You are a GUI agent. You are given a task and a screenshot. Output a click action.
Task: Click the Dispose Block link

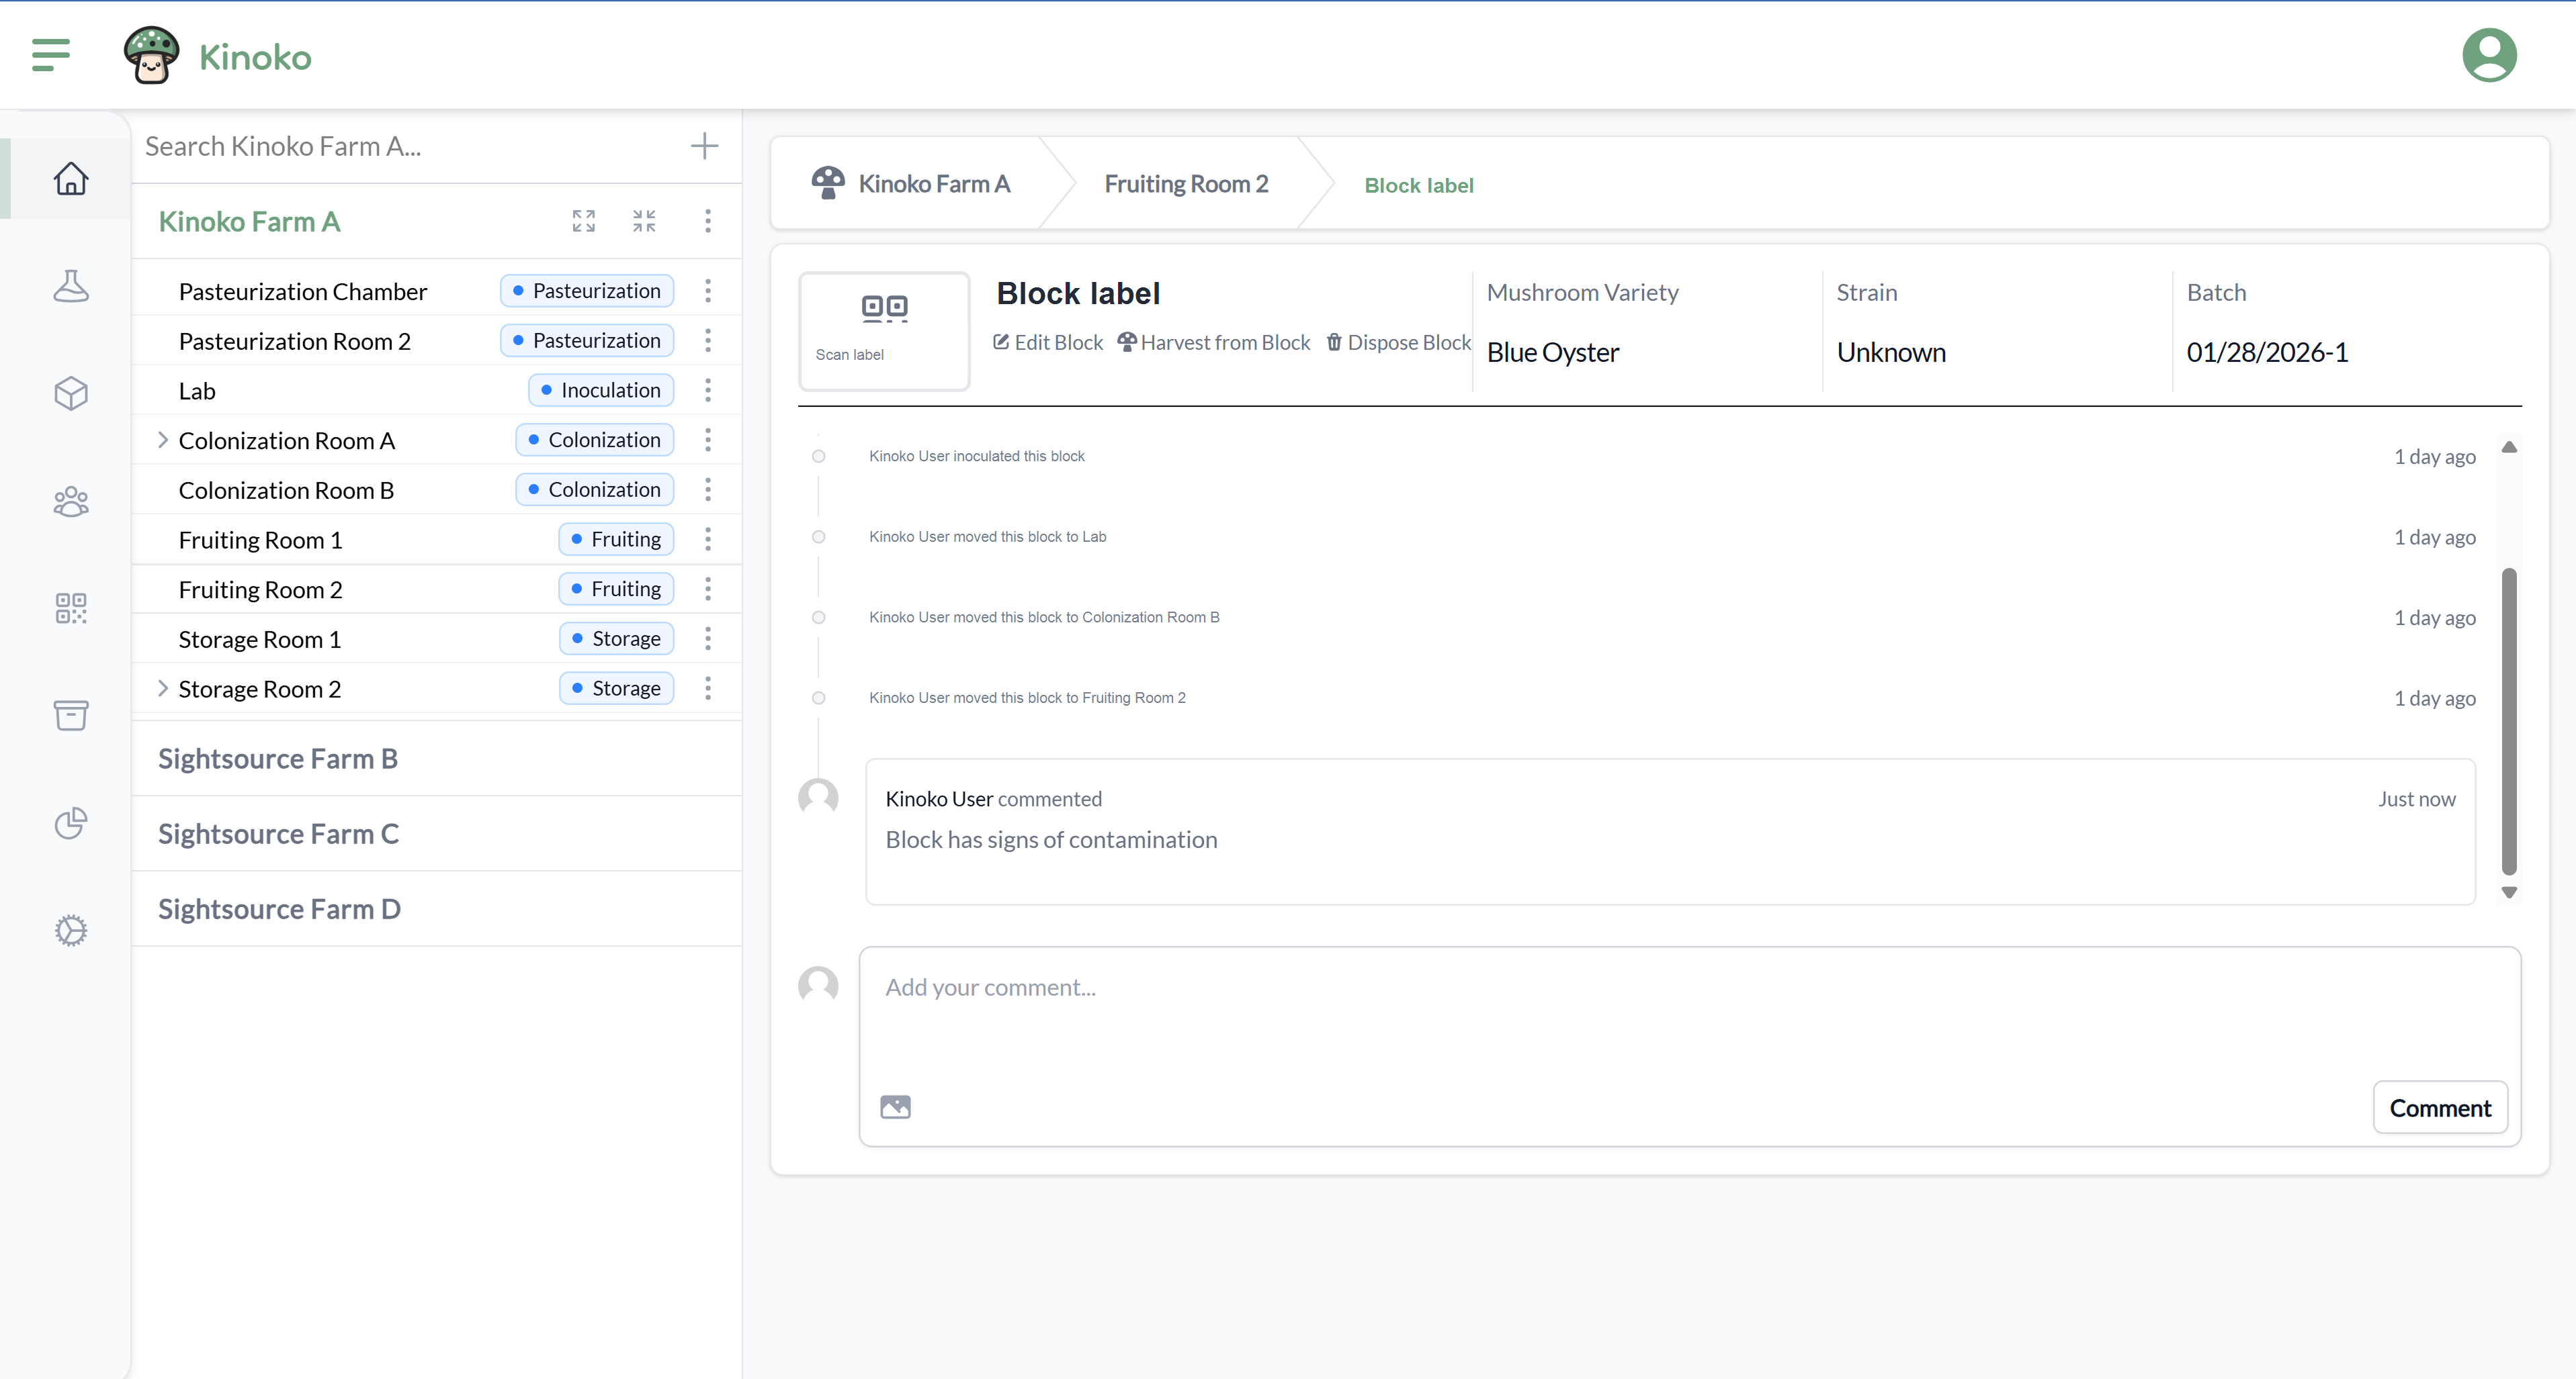[1398, 343]
